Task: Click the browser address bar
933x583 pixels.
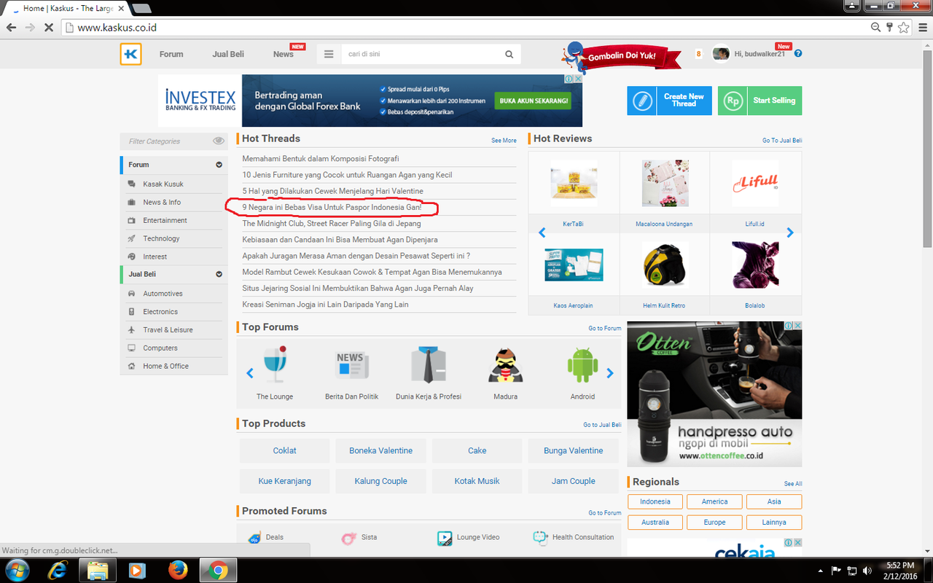Action: coord(466,28)
